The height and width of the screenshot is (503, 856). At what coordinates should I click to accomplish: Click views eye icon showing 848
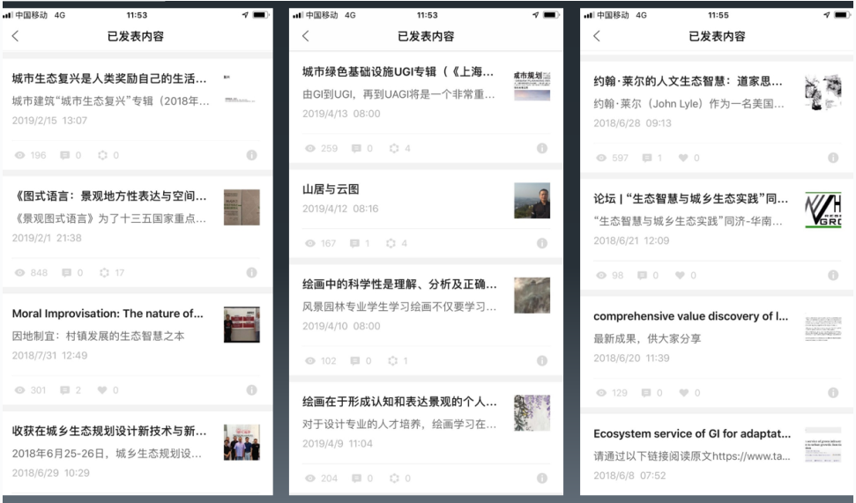point(19,272)
